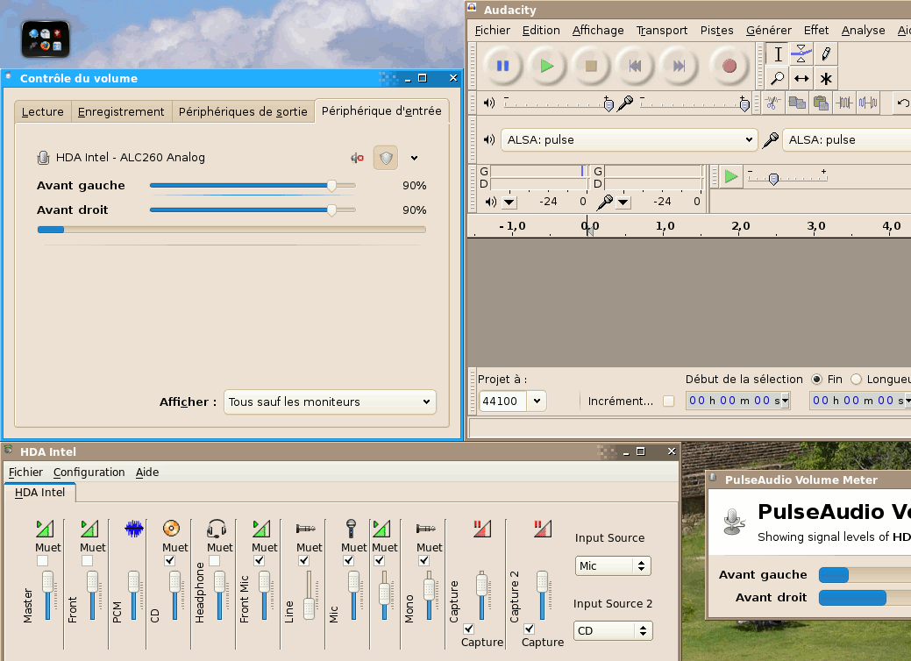Select the Fin radio button in Audacity
Image resolution: width=911 pixels, height=661 pixels.
(x=817, y=380)
